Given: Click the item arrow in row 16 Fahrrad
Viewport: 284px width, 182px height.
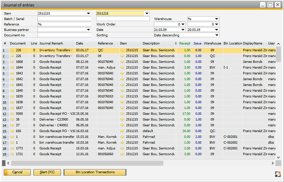Looking at the screenshot, I should pyautogui.click(x=122, y=137).
